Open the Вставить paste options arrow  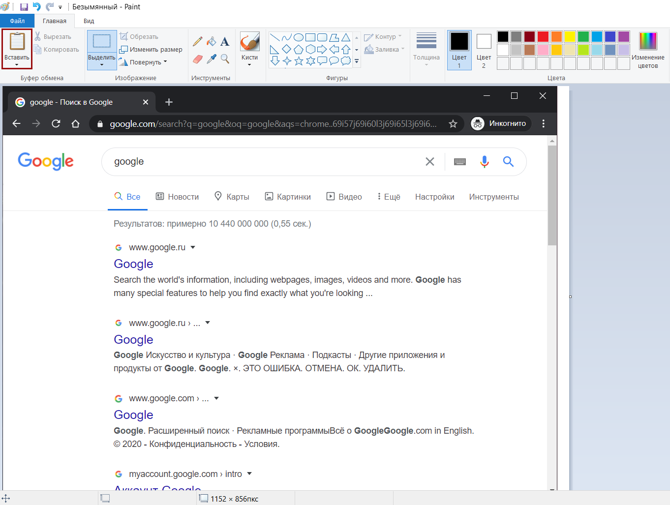17,64
